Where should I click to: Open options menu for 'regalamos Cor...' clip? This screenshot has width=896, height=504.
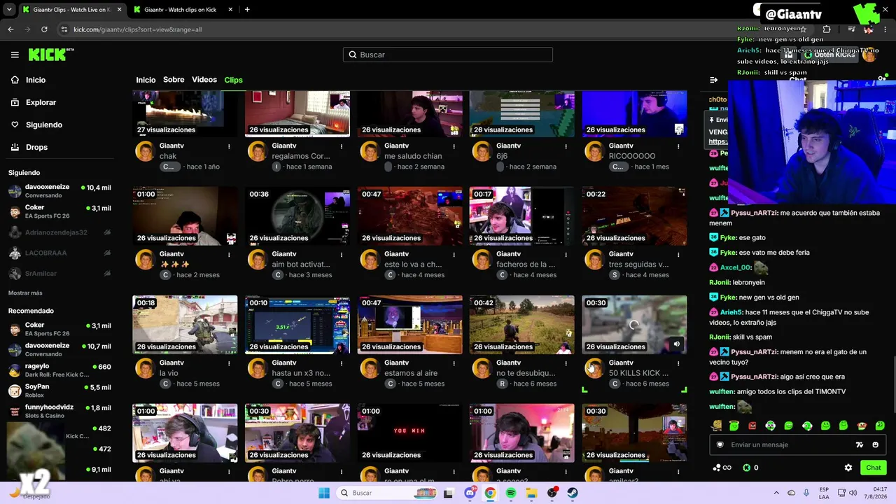point(342,146)
